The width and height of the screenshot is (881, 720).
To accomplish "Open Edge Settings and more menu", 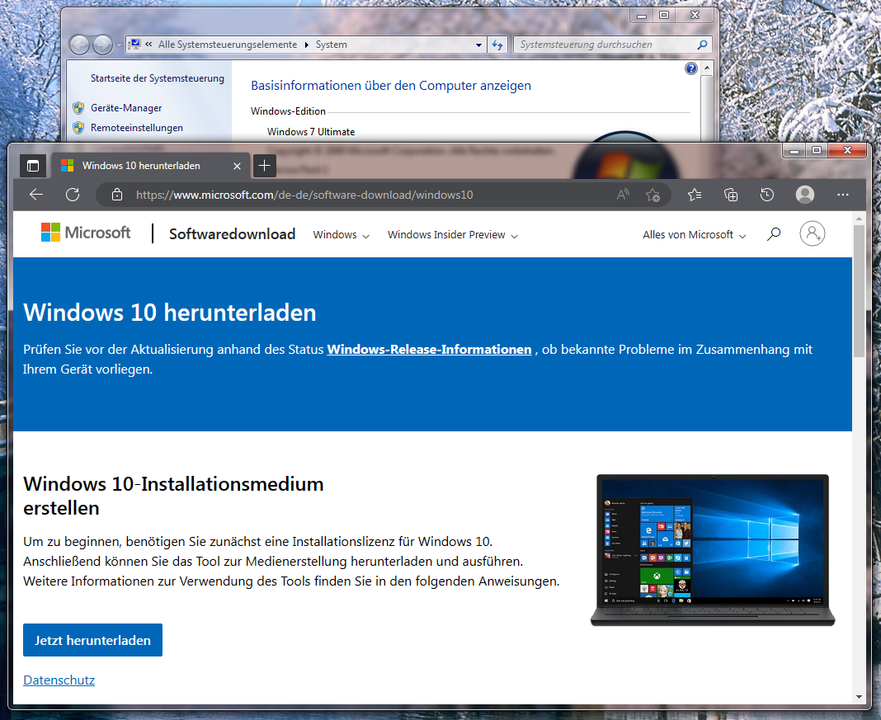I will pos(843,195).
